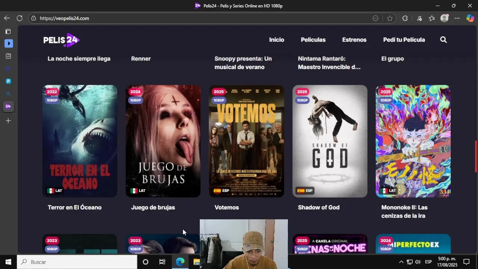Select the magnifier-icon vertical tab

[8, 94]
